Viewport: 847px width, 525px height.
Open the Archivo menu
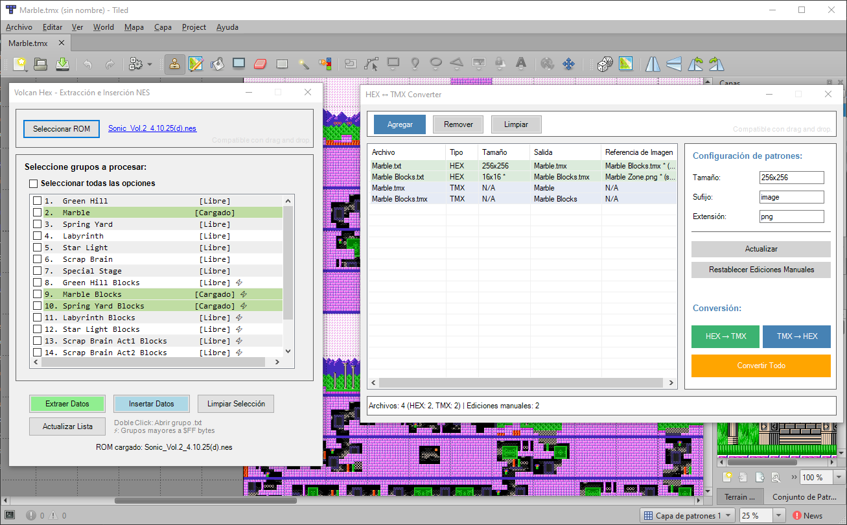point(19,27)
